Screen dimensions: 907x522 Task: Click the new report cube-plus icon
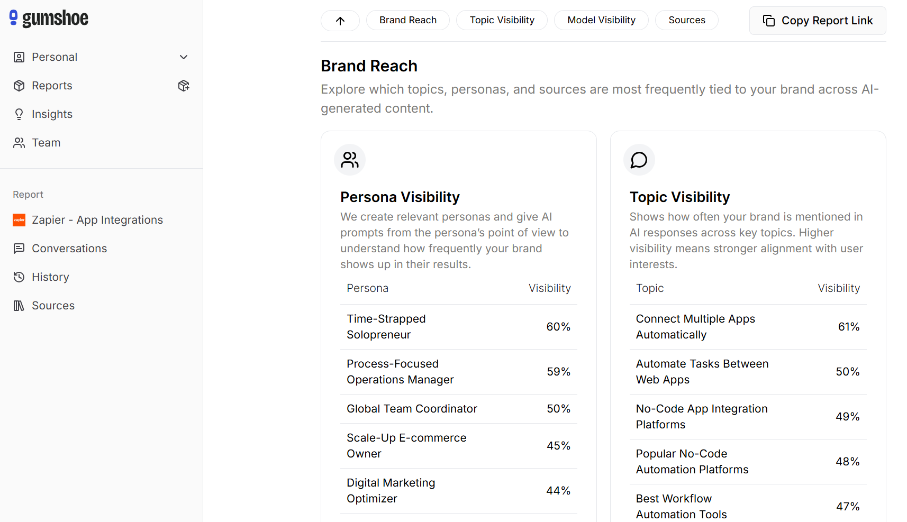(x=184, y=86)
